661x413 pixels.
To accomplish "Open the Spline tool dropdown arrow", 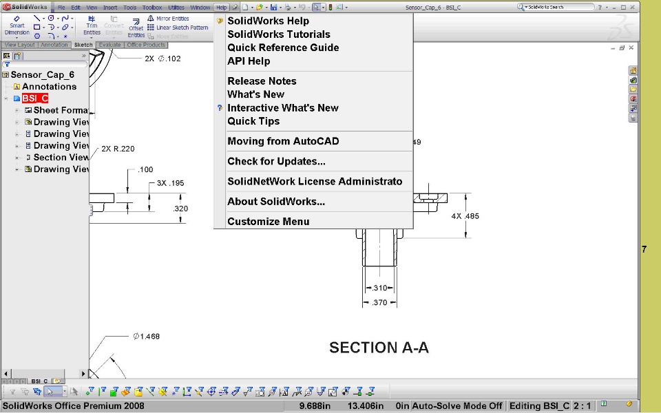I will click(x=72, y=19).
